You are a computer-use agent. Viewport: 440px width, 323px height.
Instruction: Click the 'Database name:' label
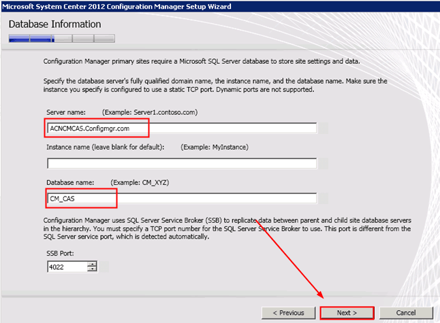[70, 183]
